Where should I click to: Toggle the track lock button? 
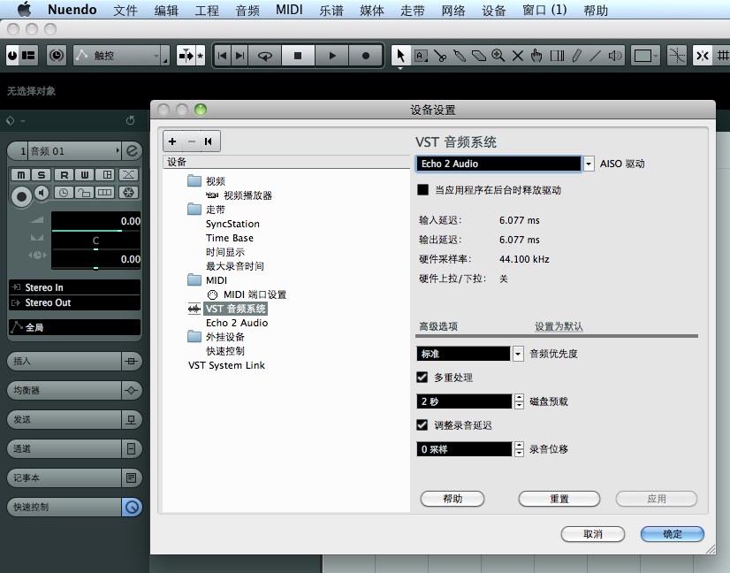(x=84, y=193)
